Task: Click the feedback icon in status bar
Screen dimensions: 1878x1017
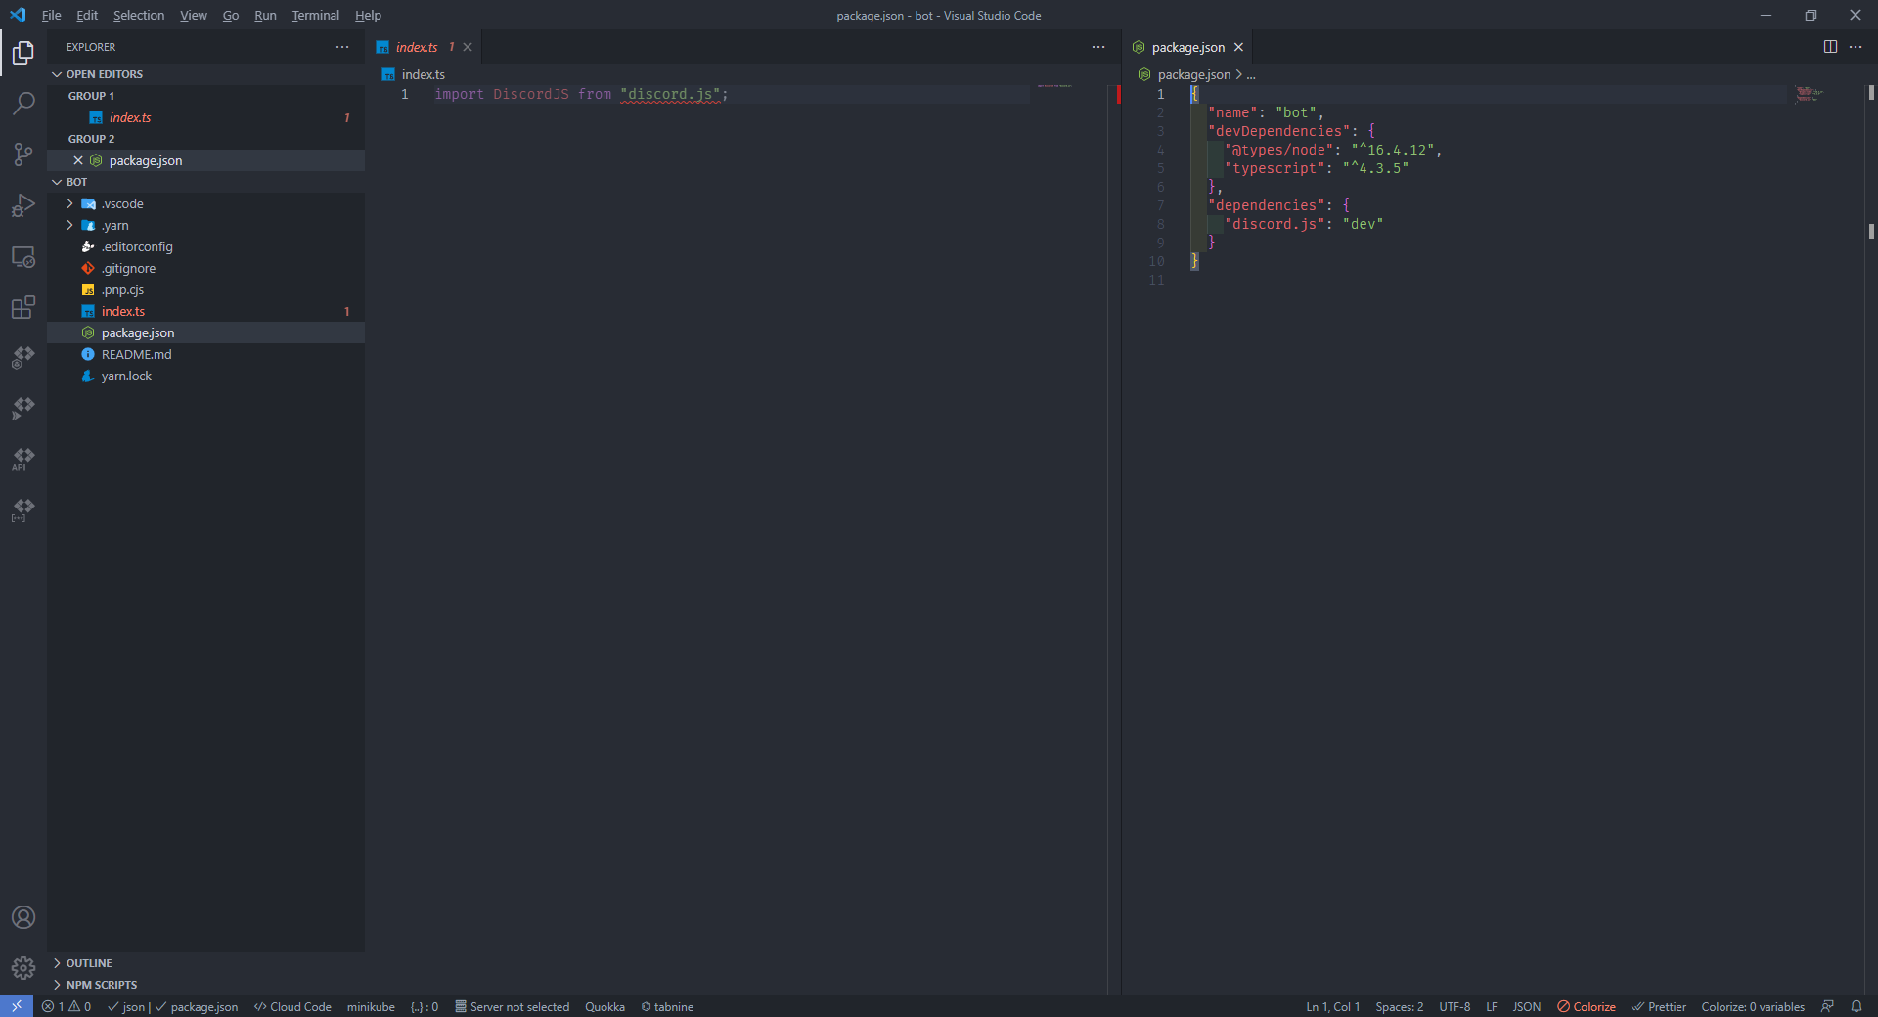Action: (x=1827, y=1006)
